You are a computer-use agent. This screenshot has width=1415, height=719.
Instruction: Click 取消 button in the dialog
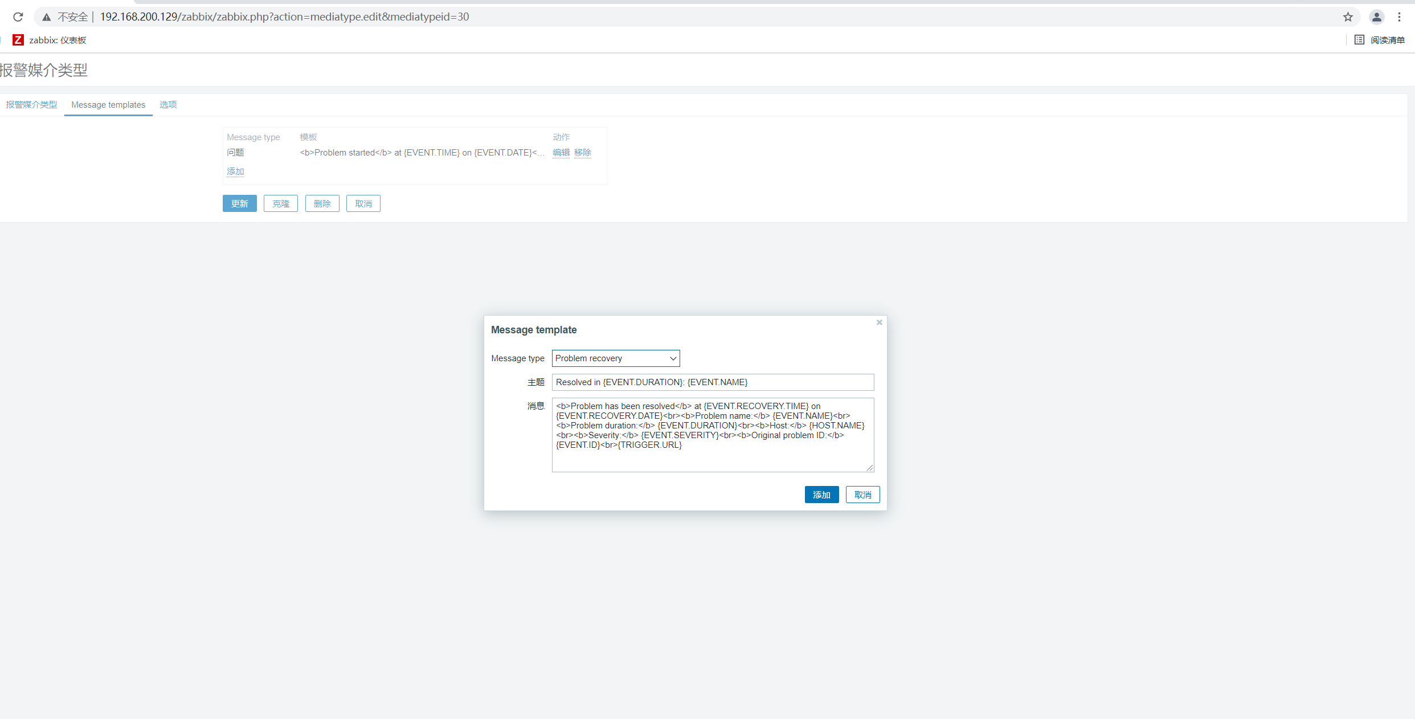click(862, 495)
